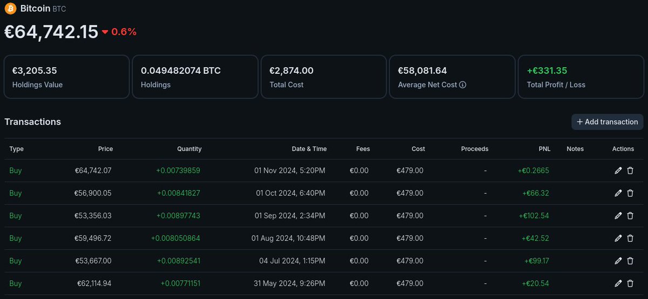
Task: Click the Proceeds column header
Action: (x=475, y=149)
